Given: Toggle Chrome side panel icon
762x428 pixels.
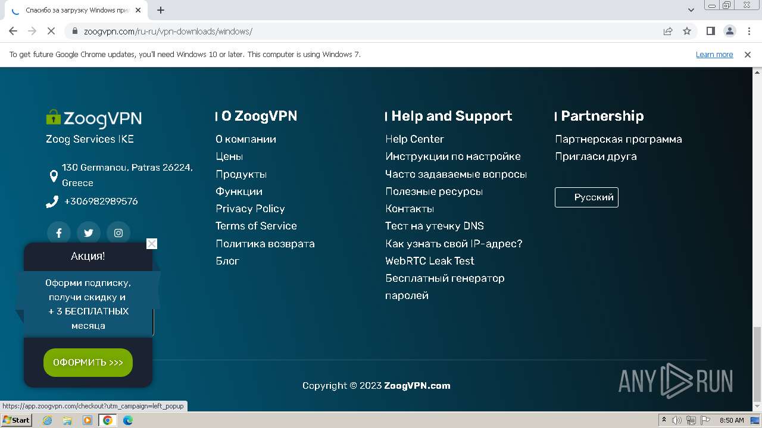Looking at the screenshot, I should coord(711,32).
